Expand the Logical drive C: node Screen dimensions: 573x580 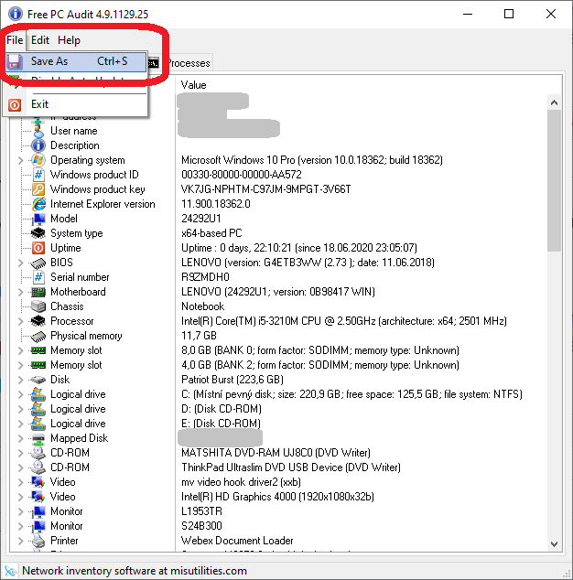click(x=21, y=394)
